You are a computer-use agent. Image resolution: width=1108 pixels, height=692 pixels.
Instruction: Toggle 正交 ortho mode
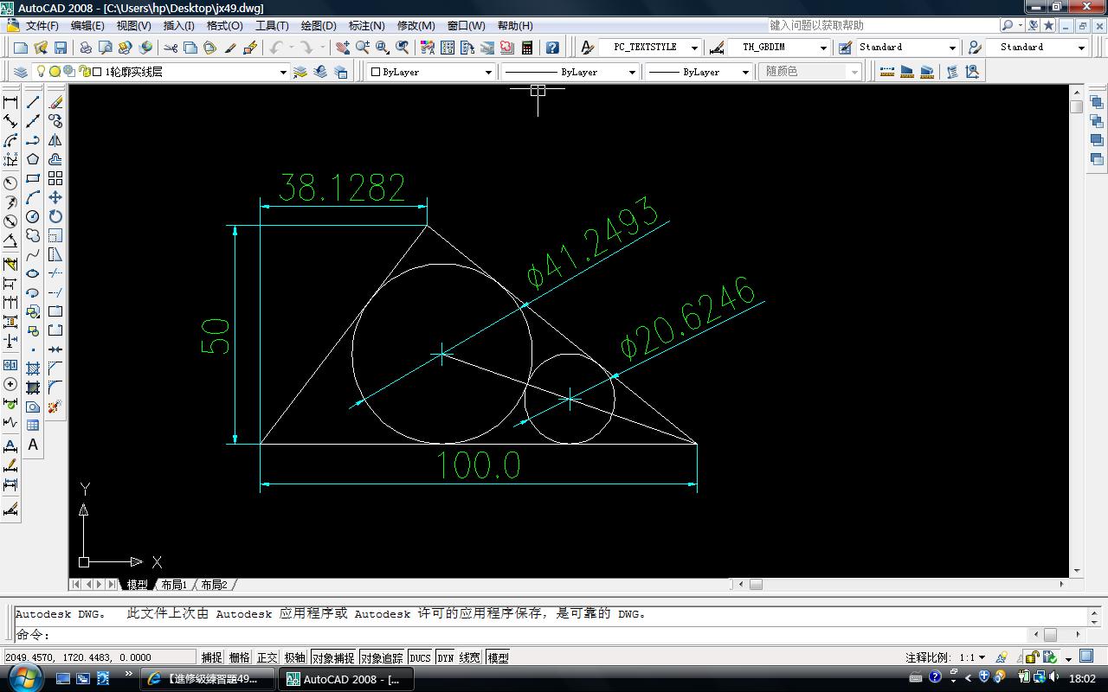267,657
